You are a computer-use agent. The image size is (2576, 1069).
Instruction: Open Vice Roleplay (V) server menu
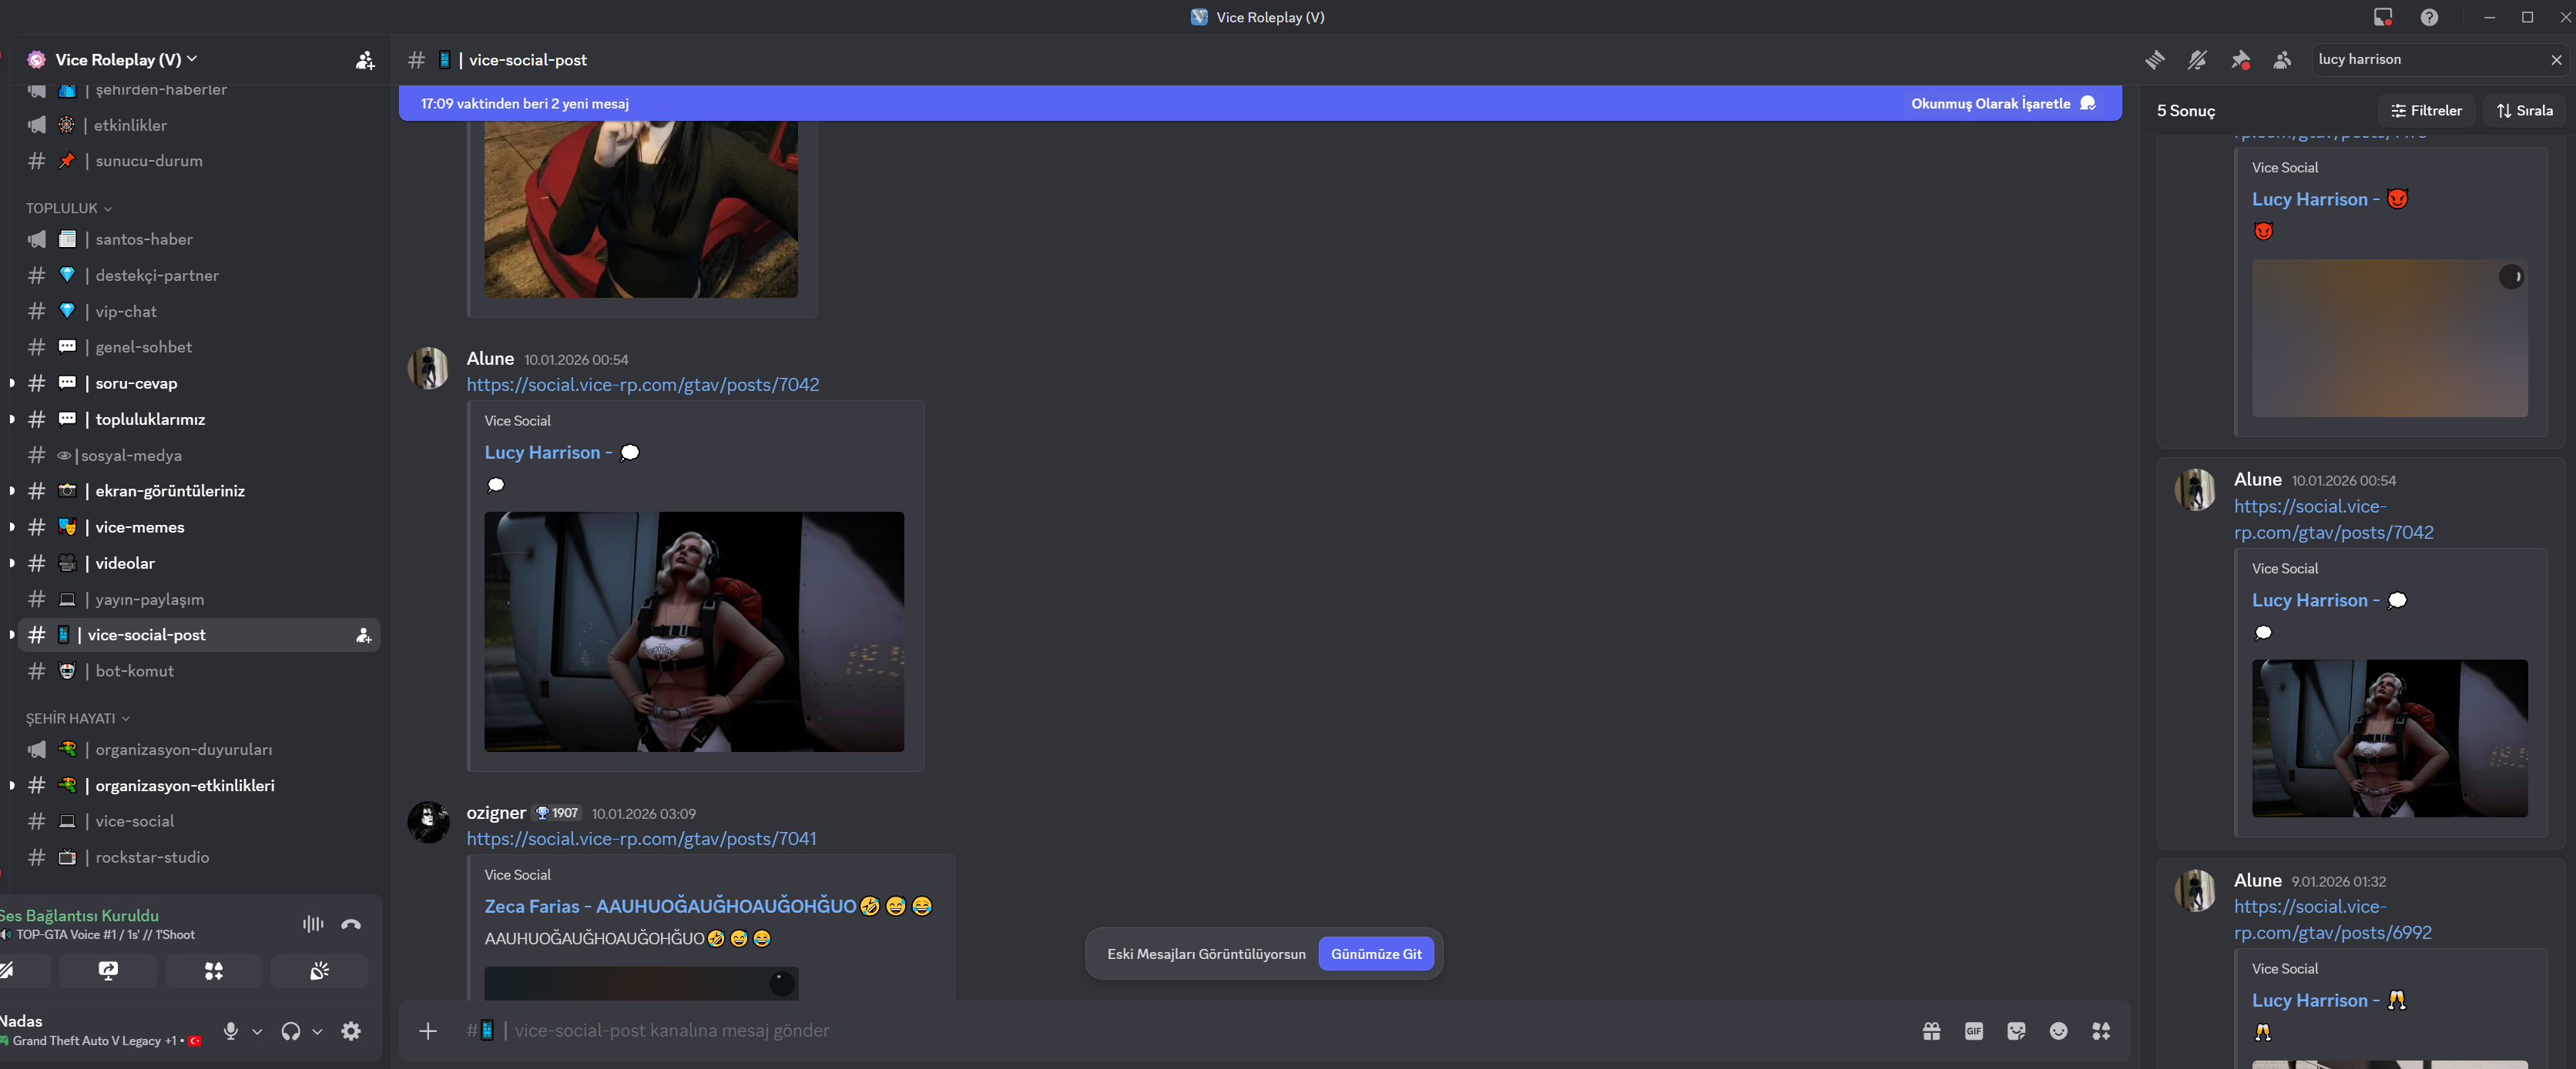[x=126, y=60]
